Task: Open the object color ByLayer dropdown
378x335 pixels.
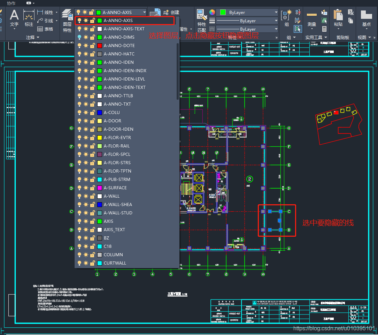Action: click(x=276, y=12)
